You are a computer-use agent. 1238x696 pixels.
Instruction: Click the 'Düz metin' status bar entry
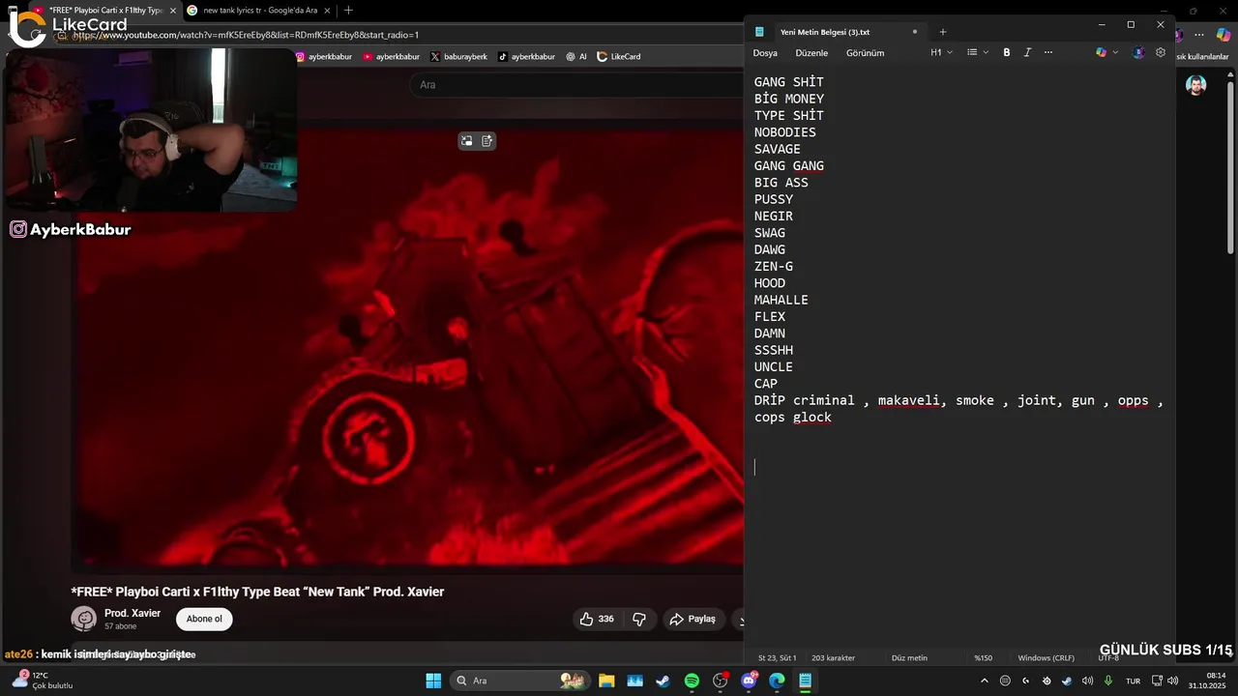click(x=909, y=657)
